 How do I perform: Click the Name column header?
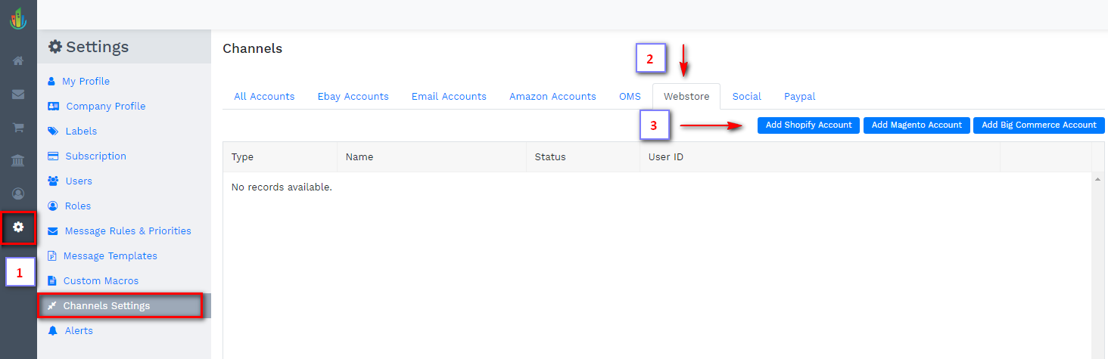click(359, 157)
